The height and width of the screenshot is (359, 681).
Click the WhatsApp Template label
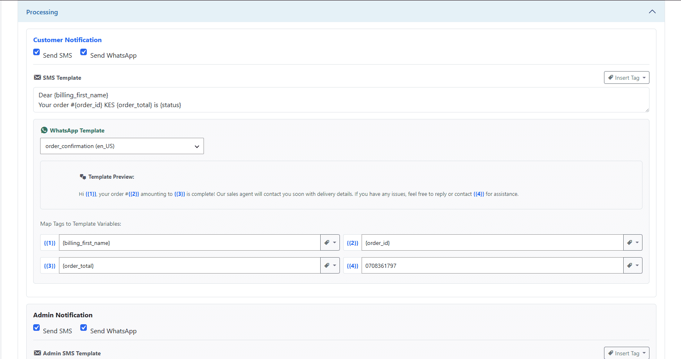tap(77, 130)
